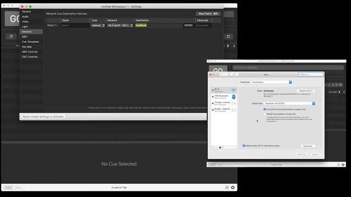Open Cue Templates settings
Image resolution: width=351 pixels, height=197 pixels.
click(x=30, y=42)
